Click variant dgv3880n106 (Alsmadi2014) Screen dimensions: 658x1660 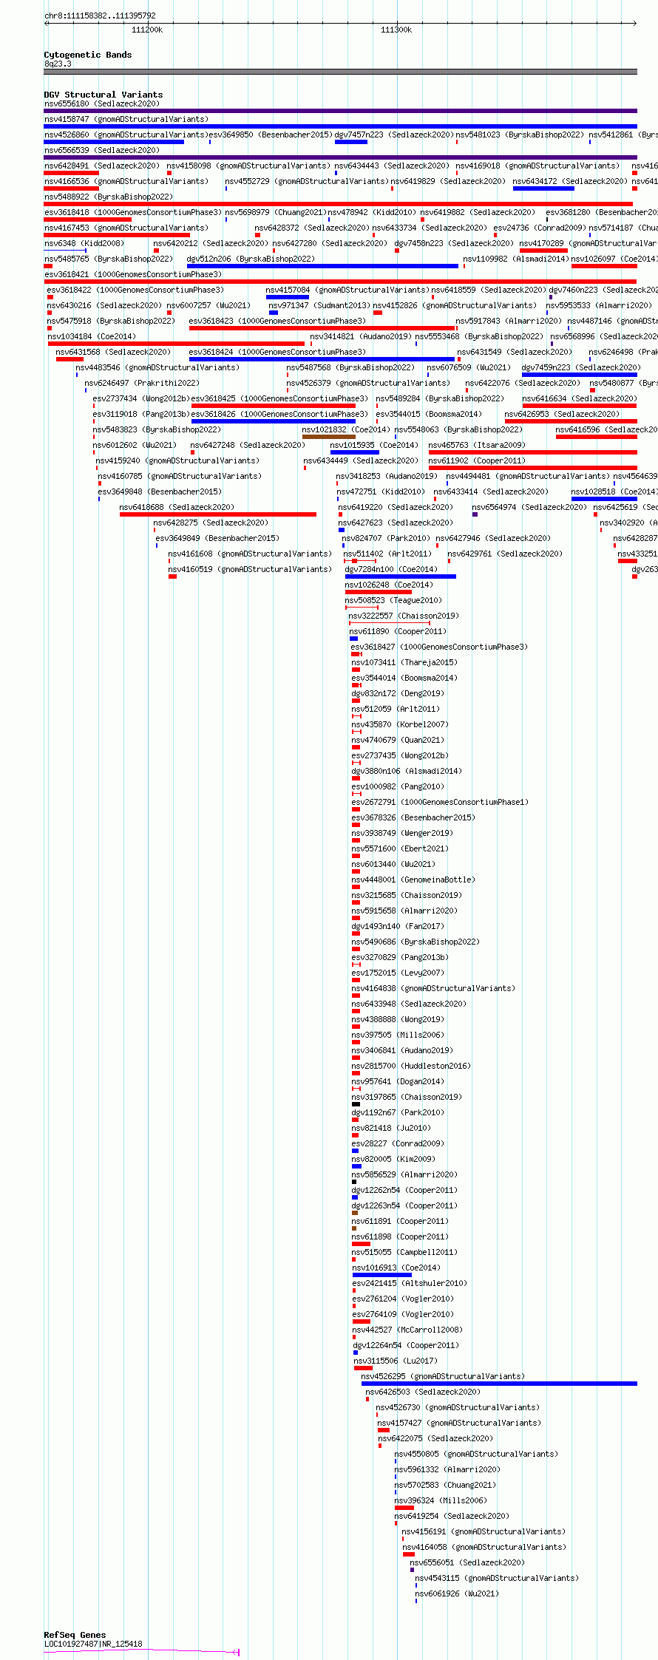(x=407, y=771)
